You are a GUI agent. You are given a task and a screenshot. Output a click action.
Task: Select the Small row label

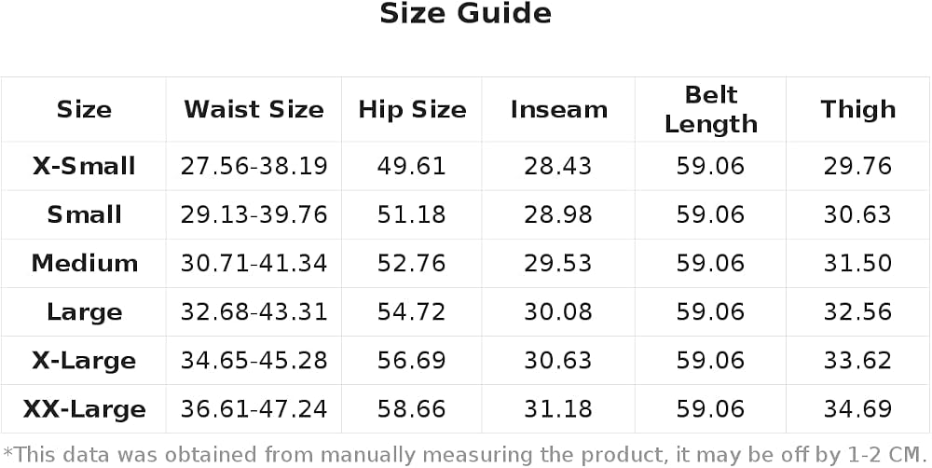point(84,214)
